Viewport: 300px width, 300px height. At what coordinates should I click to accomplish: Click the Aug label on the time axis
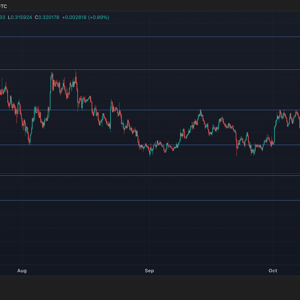(x=22, y=271)
